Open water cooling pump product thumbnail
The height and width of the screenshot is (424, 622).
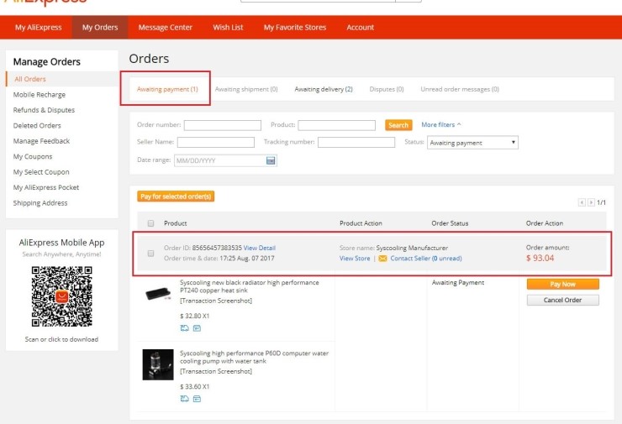pyautogui.click(x=158, y=364)
